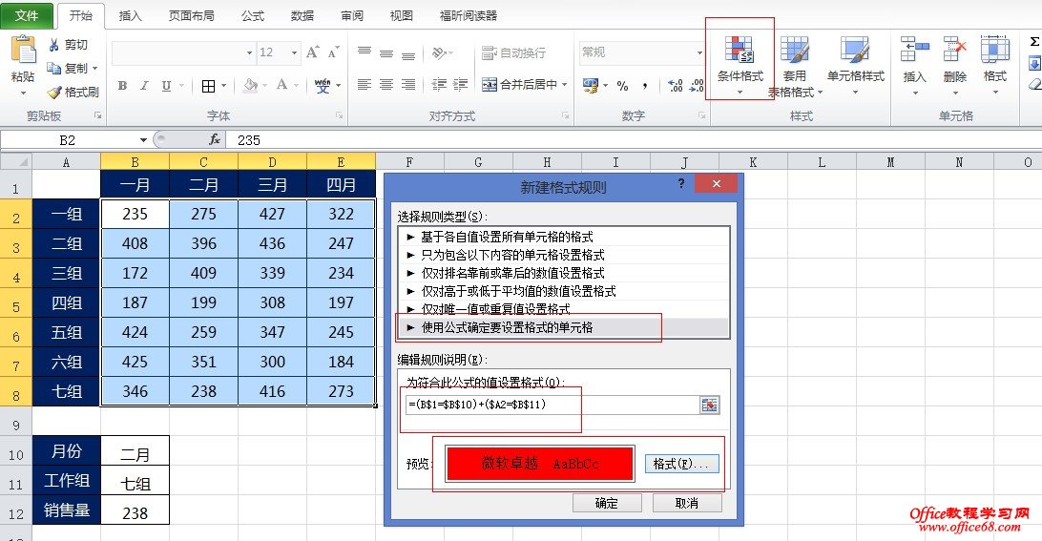Click the Cancel (取消) button in dialog

[686, 503]
